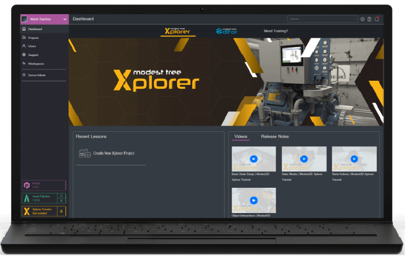The image size is (405, 259).
Task: Switch to the Editor product tab
Action: [x=227, y=31]
